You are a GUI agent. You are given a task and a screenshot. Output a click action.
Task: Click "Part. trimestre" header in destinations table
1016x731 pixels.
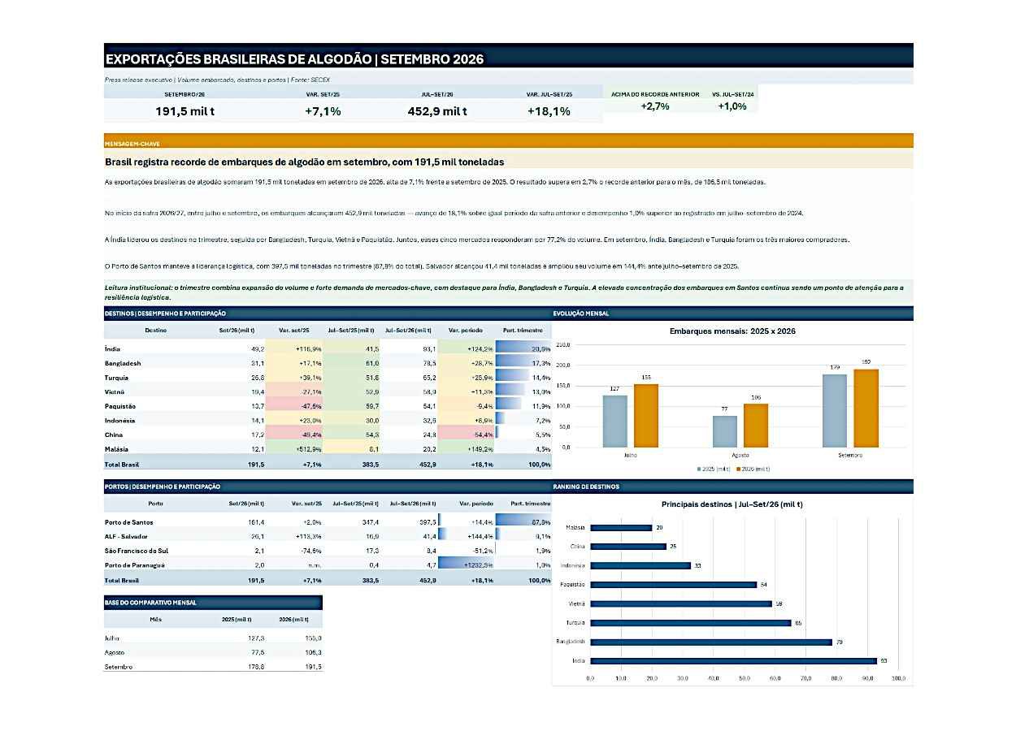(x=523, y=330)
